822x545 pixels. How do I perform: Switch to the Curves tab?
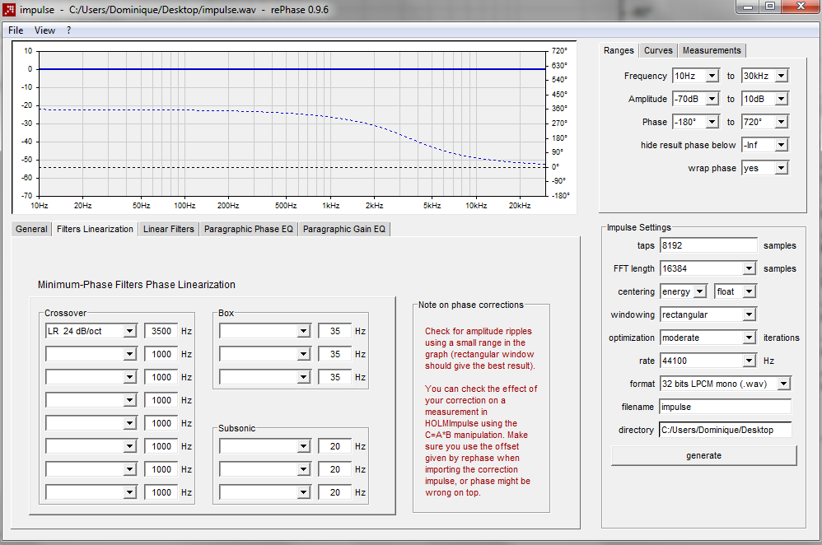point(658,50)
